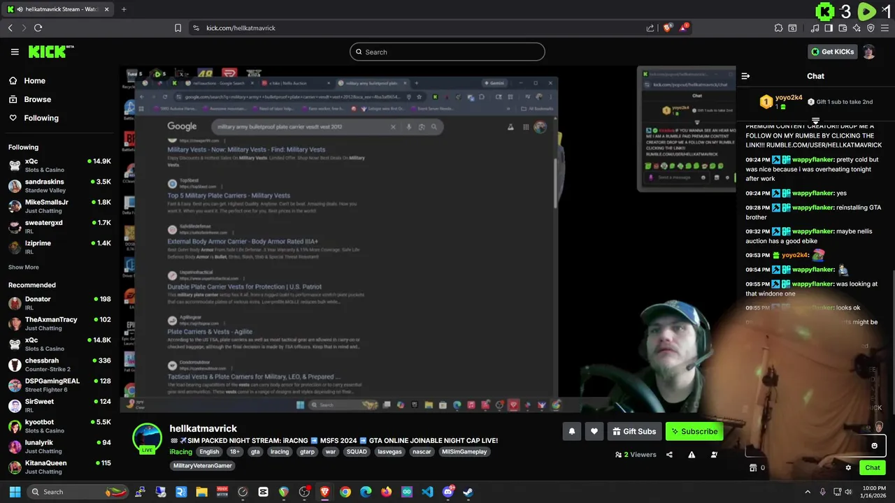Open the user profile avatar menu
This screenshot has width=895, height=503.
pos(869,52)
